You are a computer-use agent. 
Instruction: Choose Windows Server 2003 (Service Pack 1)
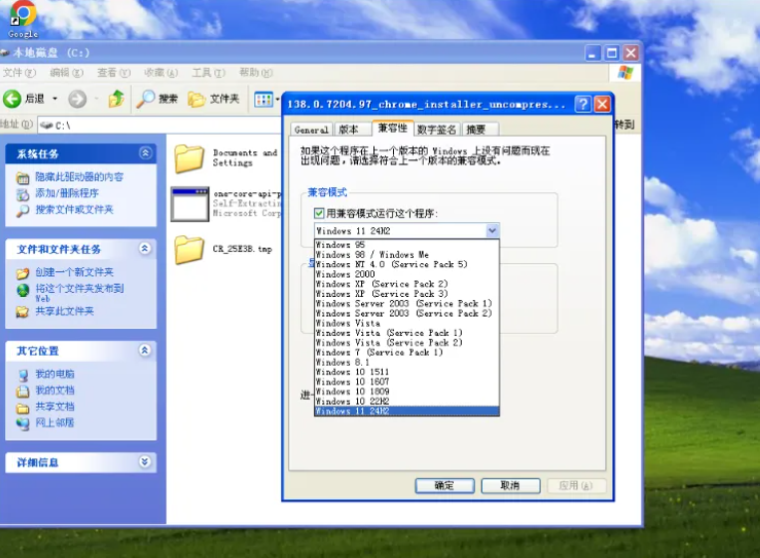(406, 304)
